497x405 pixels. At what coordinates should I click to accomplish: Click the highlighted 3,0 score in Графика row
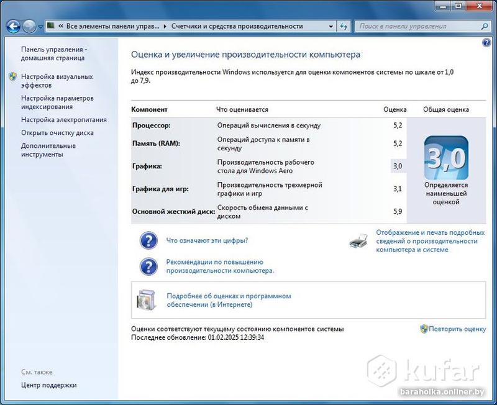pos(398,166)
